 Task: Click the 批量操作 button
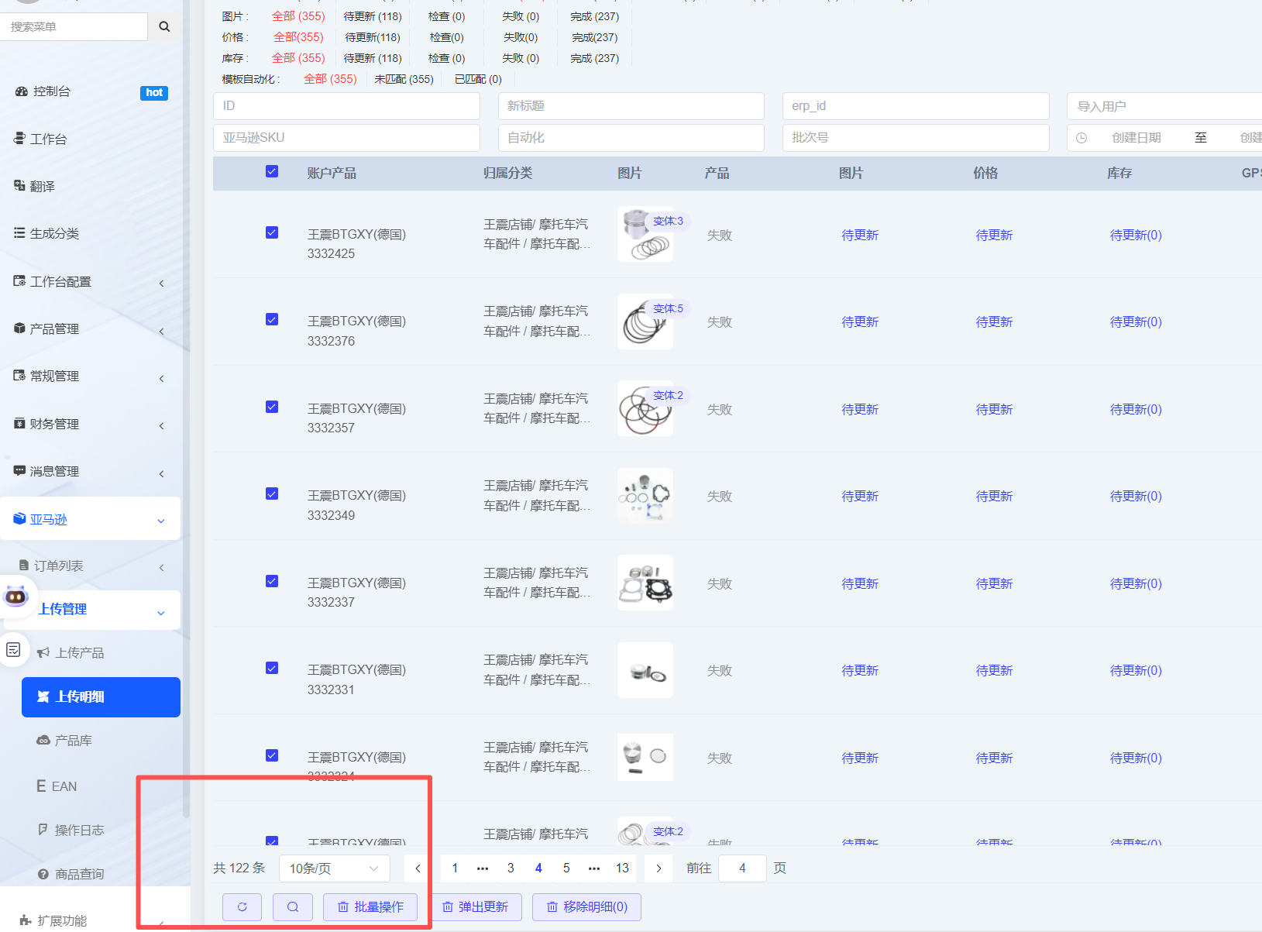[370, 906]
